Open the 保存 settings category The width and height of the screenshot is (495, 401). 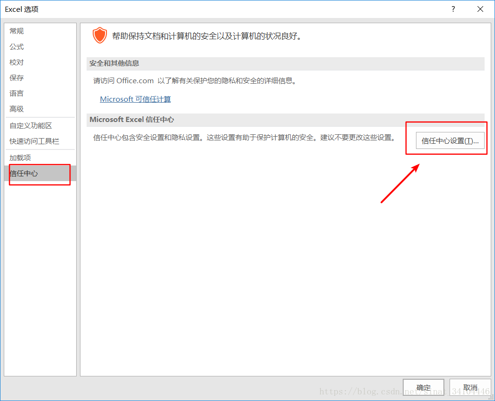pyautogui.click(x=40, y=78)
